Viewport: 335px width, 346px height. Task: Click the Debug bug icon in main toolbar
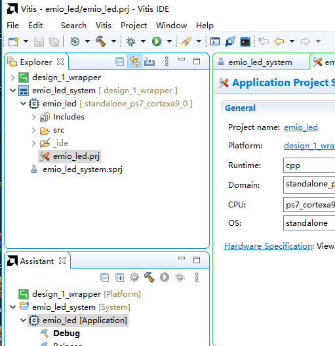(130, 41)
